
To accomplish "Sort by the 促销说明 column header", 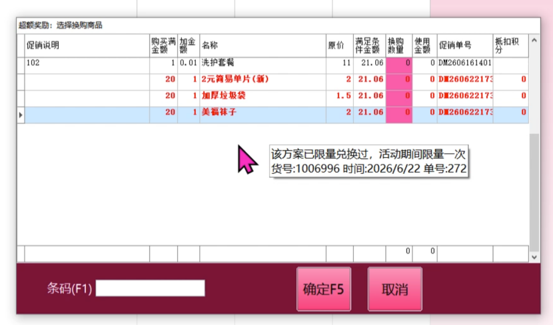I will 87,45.
